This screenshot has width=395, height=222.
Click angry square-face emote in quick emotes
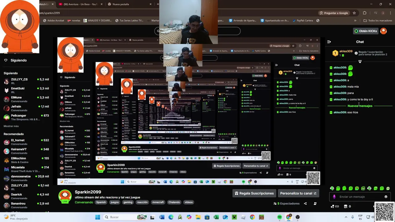(x=363, y=188)
